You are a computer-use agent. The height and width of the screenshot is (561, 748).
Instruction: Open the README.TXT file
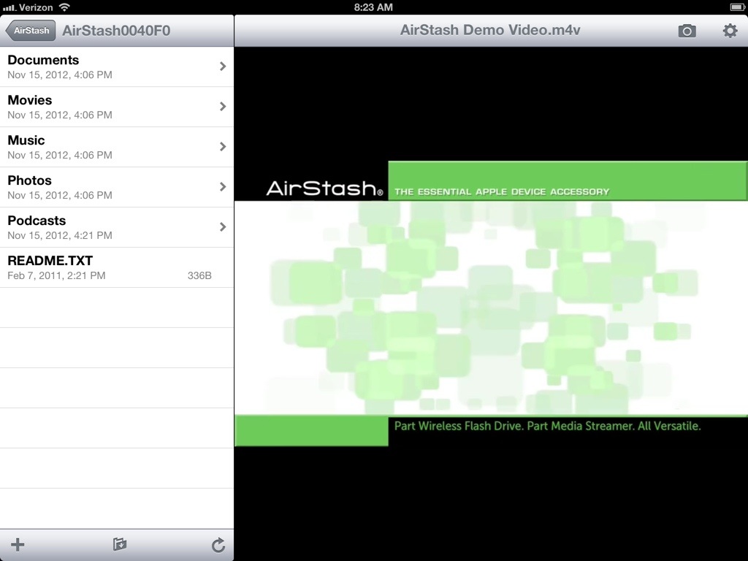click(117, 267)
